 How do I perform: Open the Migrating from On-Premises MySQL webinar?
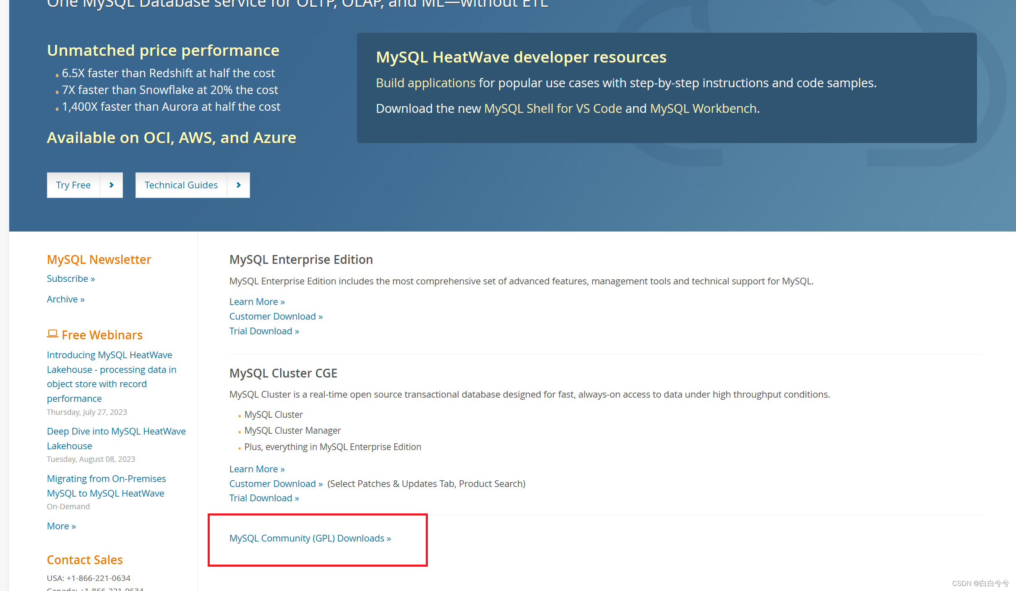coord(106,485)
